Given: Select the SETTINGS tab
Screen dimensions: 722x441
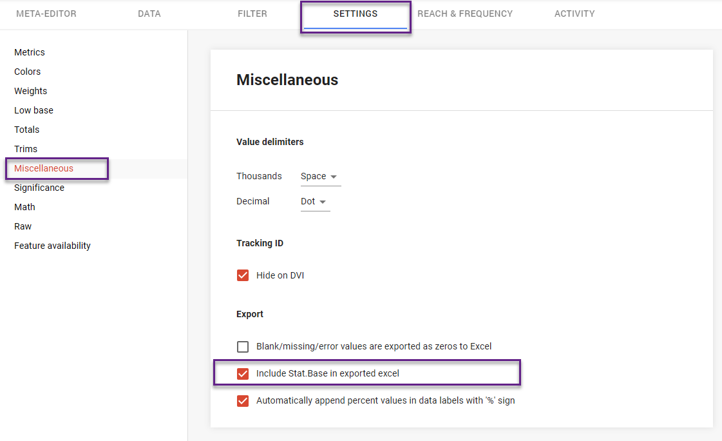Looking at the screenshot, I should (355, 14).
